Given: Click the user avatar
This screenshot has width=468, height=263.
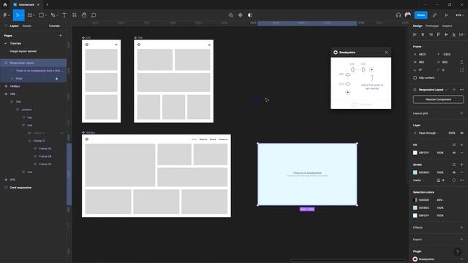Looking at the screenshot, I should [408, 15].
